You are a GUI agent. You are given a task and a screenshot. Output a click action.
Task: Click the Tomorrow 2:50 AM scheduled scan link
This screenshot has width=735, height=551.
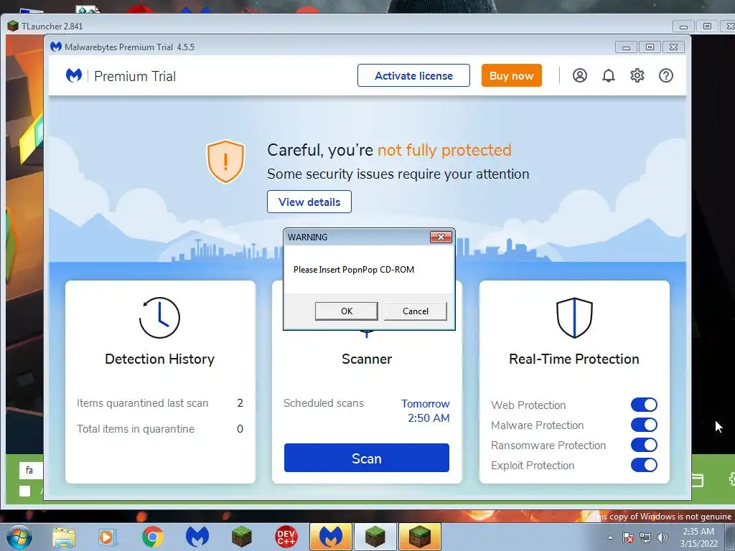pyautogui.click(x=425, y=411)
